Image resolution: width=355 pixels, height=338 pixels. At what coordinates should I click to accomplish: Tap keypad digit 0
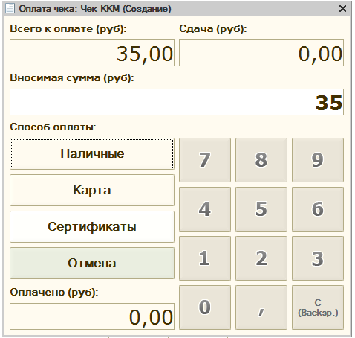(x=205, y=307)
